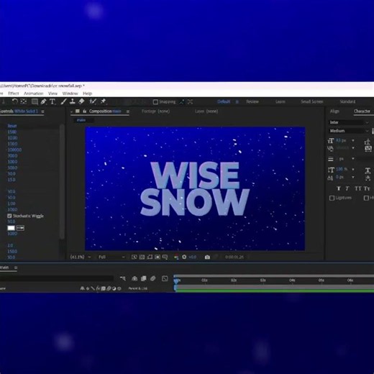374x374 pixels.
Task: Enable frame blending icon in timeline
Action: 144,278
